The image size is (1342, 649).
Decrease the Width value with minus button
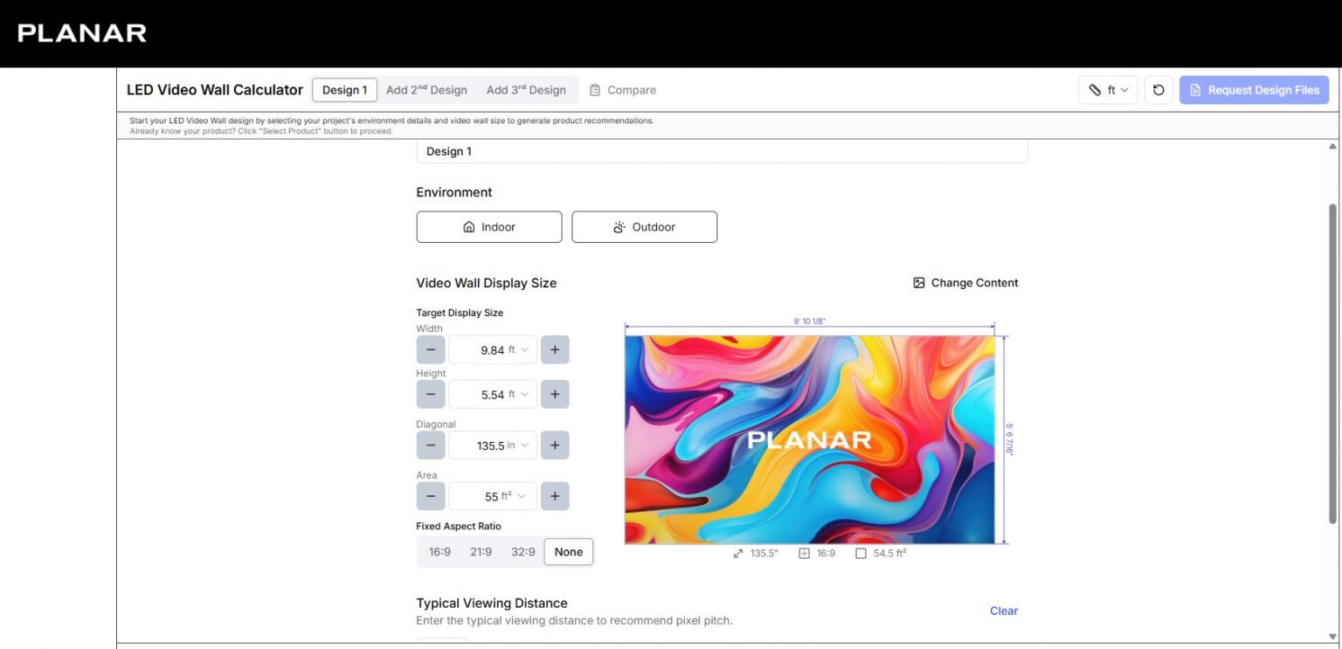coord(430,349)
